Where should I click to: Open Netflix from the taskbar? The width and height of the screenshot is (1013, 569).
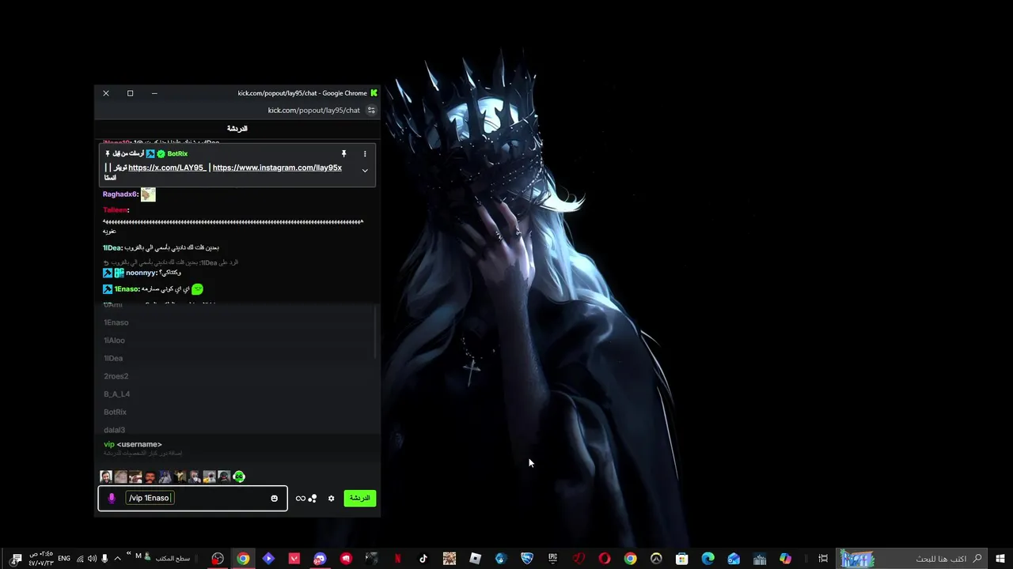pos(397,559)
